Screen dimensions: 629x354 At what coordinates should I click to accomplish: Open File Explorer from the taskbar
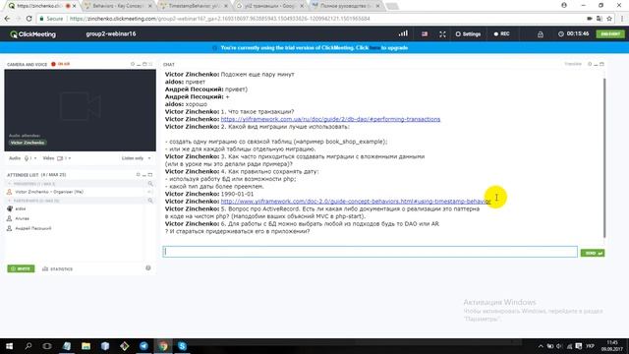point(86,346)
